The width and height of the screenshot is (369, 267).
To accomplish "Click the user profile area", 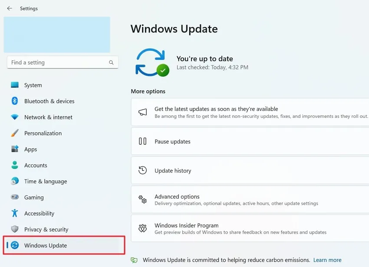I will (57, 35).
